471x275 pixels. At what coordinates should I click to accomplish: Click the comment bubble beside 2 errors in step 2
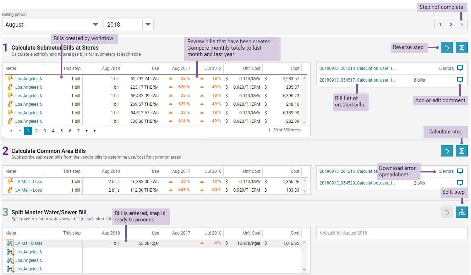pos(460,171)
